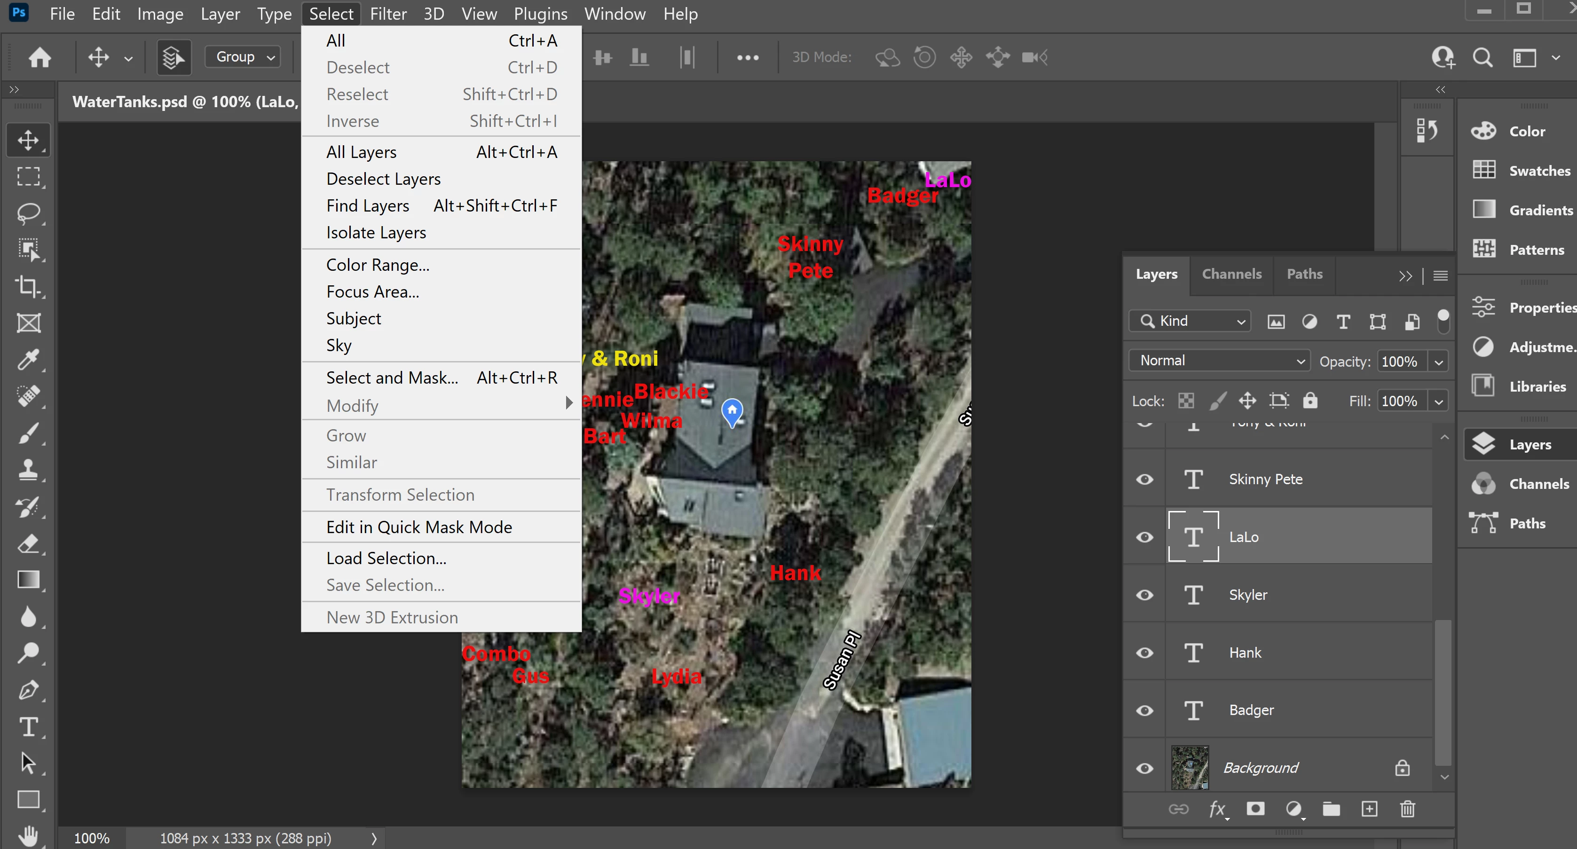Select the Lasso tool
The width and height of the screenshot is (1577, 849).
[x=28, y=213]
